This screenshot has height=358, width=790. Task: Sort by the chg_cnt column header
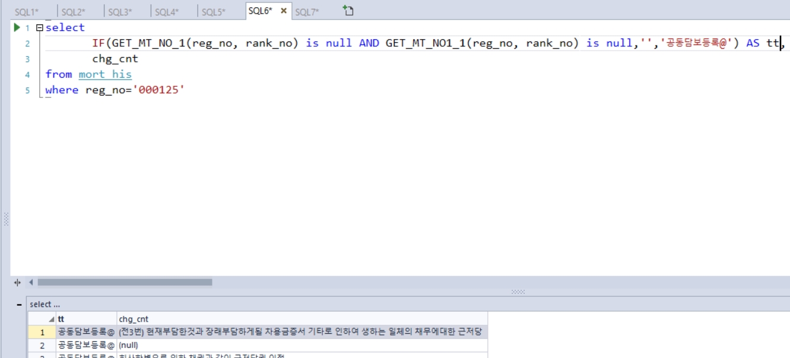303,319
